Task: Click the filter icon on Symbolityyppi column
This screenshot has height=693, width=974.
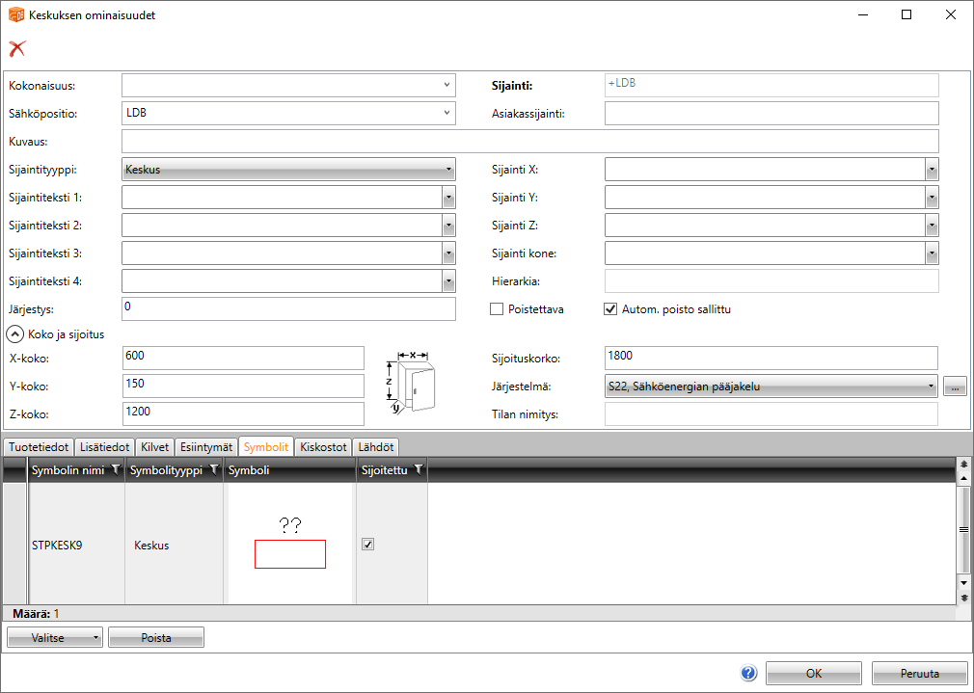Action: (x=213, y=470)
